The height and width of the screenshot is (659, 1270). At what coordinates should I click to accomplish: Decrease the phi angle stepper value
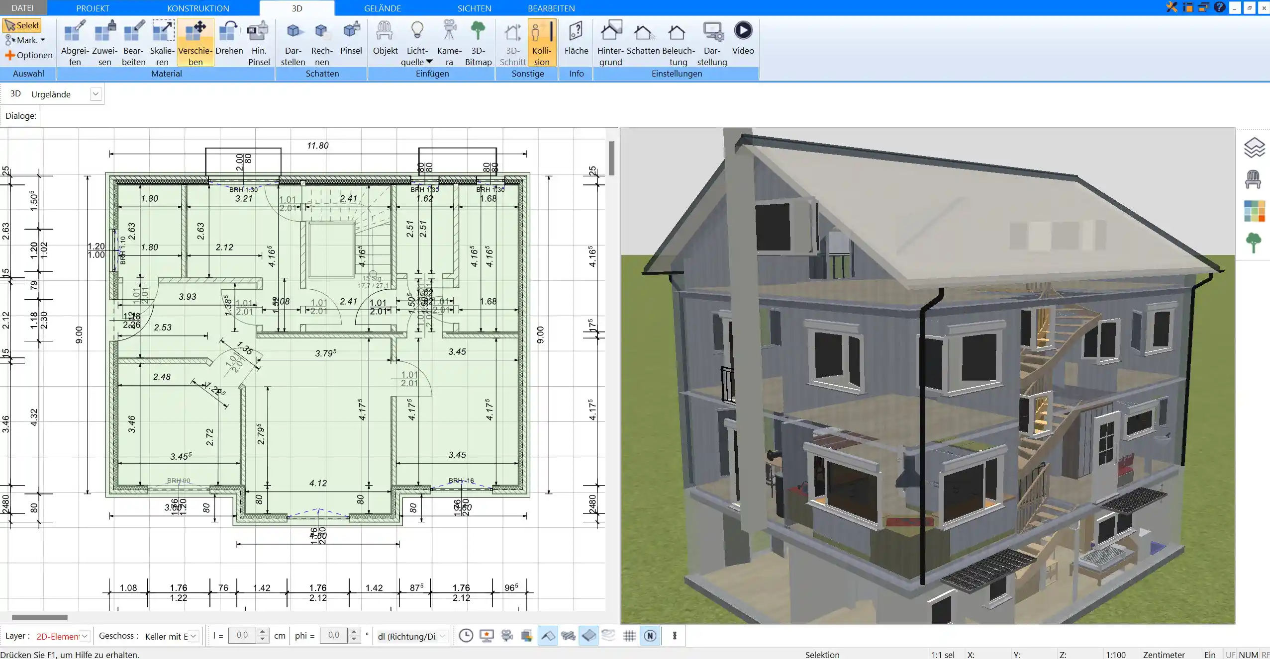[x=354, y=639]
